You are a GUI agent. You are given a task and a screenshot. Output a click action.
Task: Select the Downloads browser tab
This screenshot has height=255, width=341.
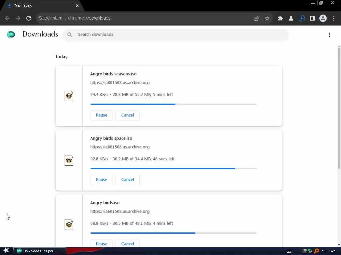tap(42, 6)
